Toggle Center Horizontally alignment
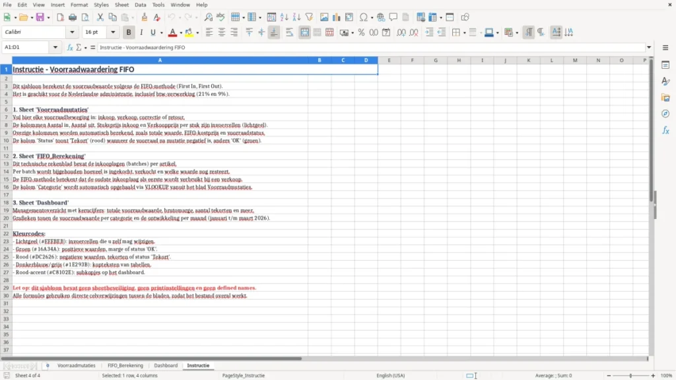This screenshot has width=676, height=380. click(x=222, y=32)
